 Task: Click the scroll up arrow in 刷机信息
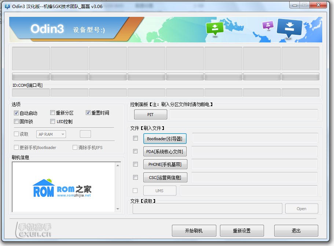(118, 165)
